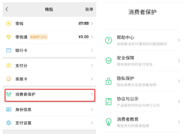Open 协议与公示 document icon
The width and height of the screenshot is (189, 135).
(108, 102)
